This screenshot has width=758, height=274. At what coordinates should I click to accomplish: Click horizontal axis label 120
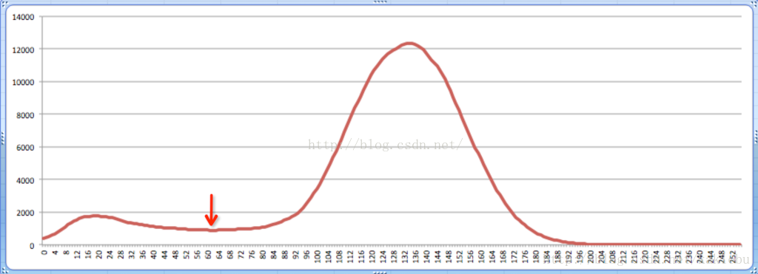coord(372,256)
